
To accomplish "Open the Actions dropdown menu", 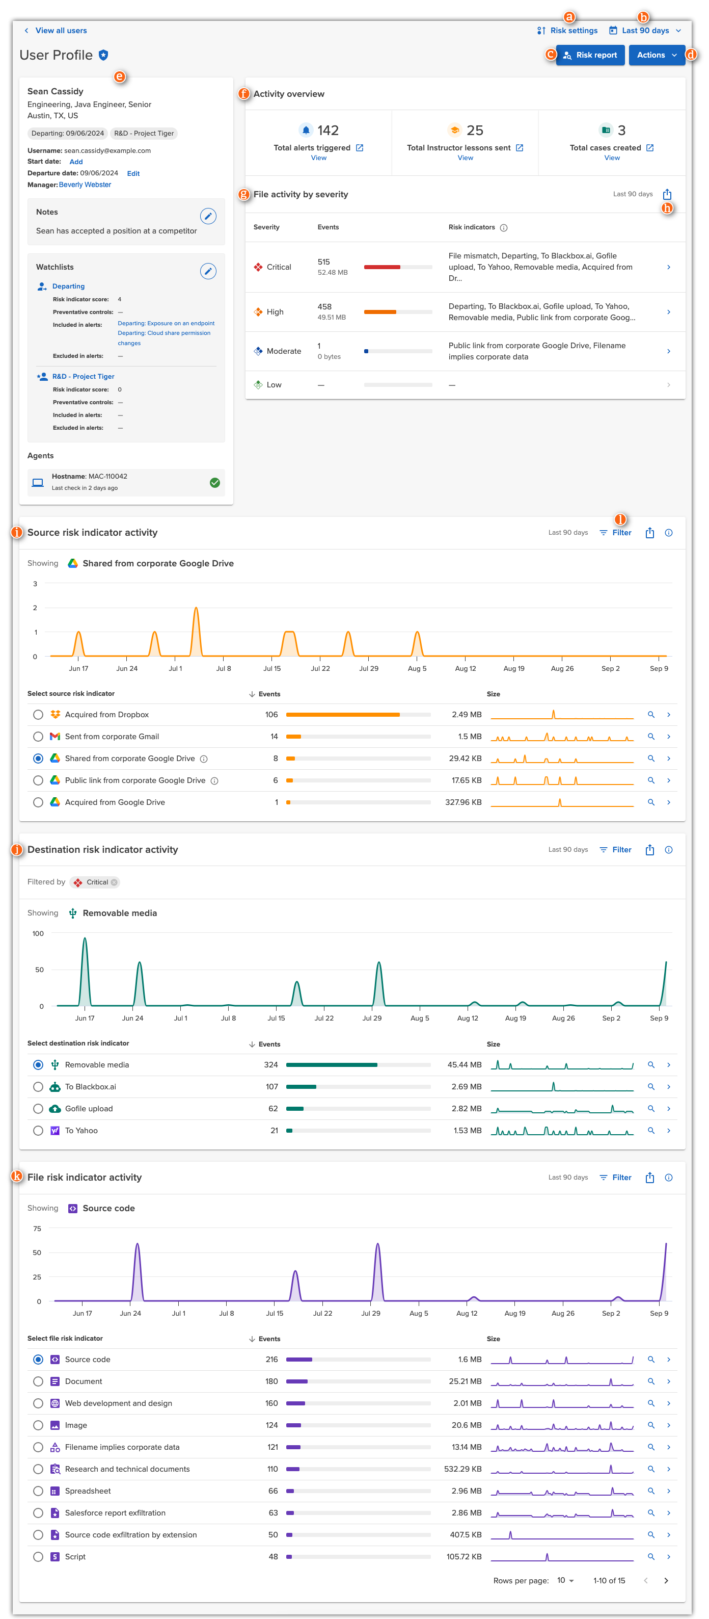I will 656,55.
